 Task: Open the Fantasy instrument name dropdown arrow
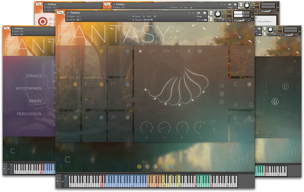pyautogui.click(x=68, y=13)
